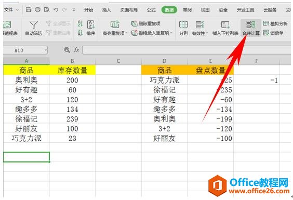This screenshot has width=293, height=200.
Task: Expand the 高亮重复项 dropdown arrow
Action: point(126,33)
